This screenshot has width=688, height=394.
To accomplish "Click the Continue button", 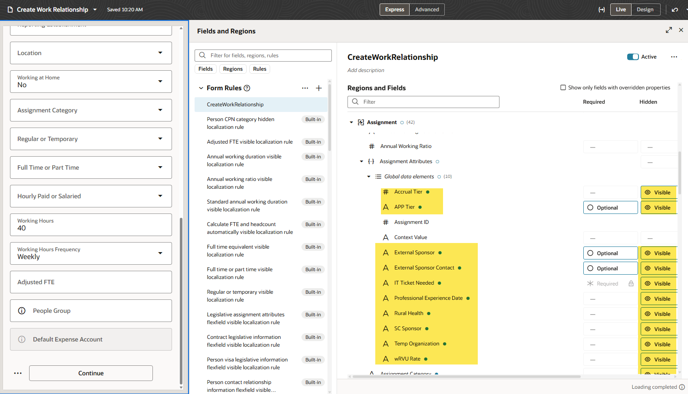I will click(x=91, y=373).
